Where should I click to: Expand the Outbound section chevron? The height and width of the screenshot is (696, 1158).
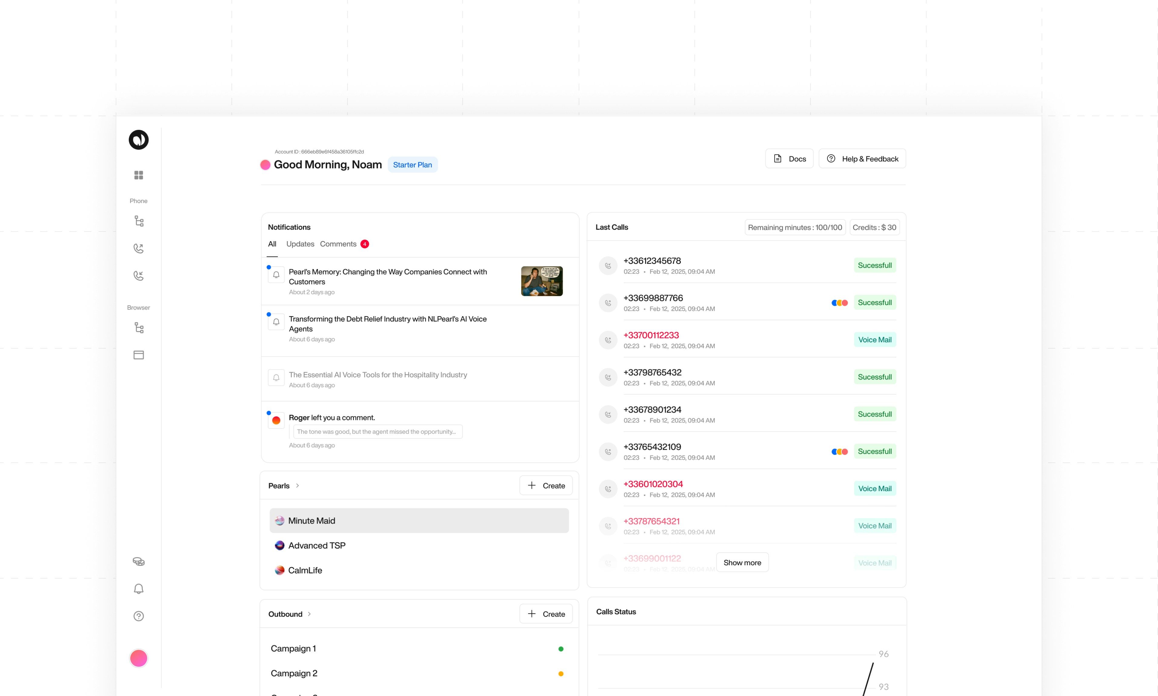pos(309,613)
